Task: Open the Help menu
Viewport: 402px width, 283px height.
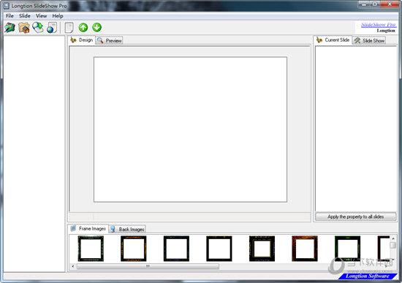Action: click(x=58, y=16)
